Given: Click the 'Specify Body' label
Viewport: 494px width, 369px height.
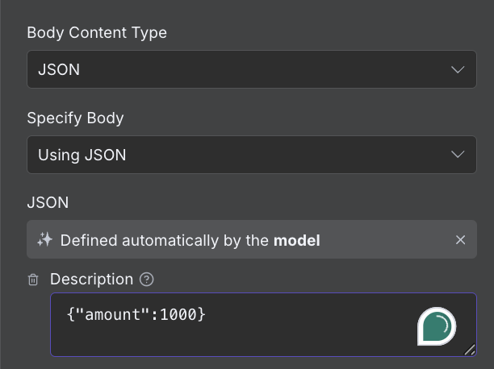Looking at the screenshot, I should click(x=75, y=118).
